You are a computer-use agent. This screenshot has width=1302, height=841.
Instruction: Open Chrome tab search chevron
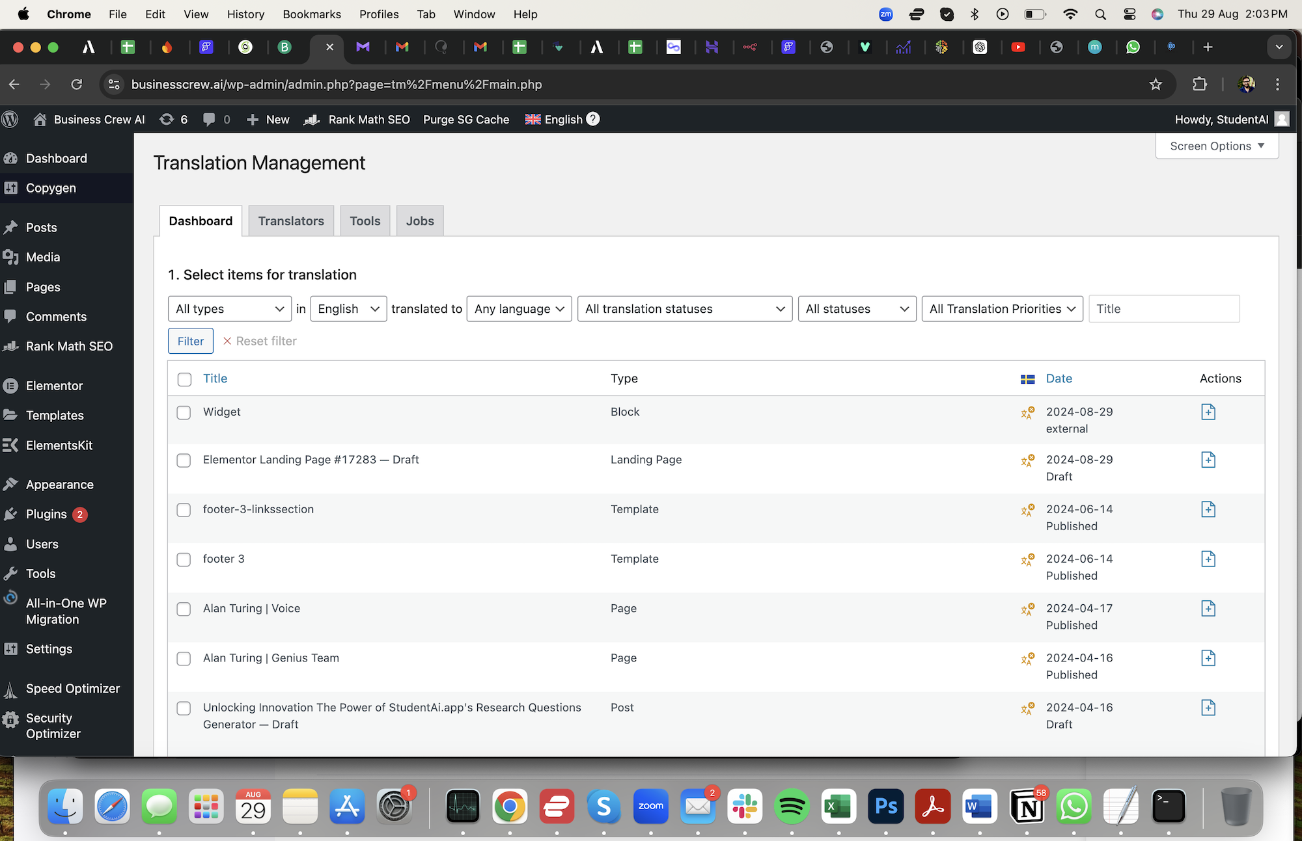(1279, 47)
